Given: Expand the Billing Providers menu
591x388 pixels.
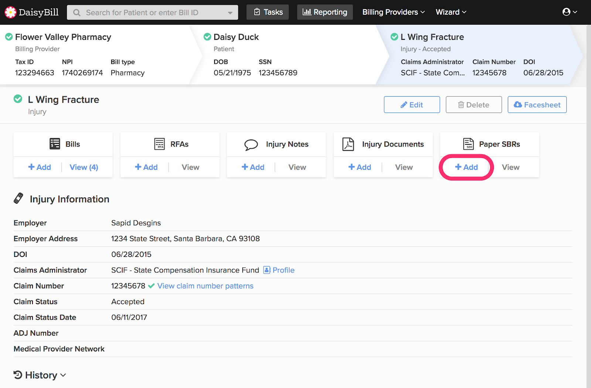Looking at the screenshot, I should (393, 12).
